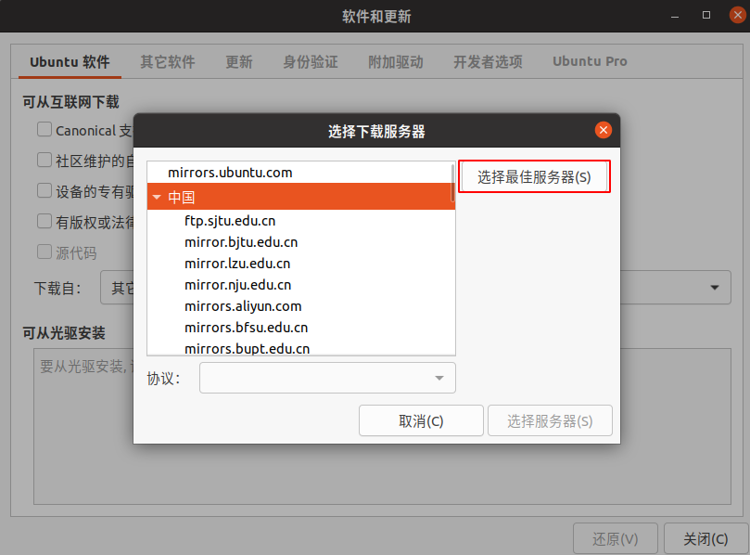Image resolution: width=750 pixels, height=555 pixels.
Task: Expand the 下载自 dropdown arrow
Action: tap(713, 288)
